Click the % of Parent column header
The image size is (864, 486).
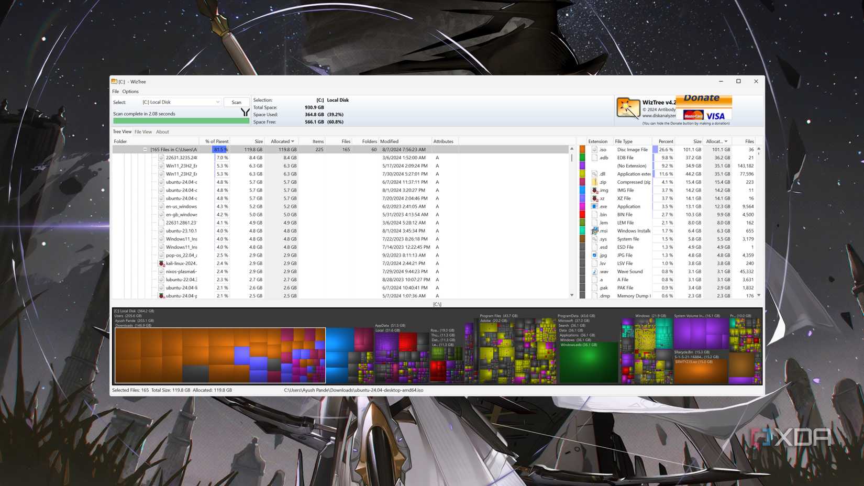[x=215, y=141]
